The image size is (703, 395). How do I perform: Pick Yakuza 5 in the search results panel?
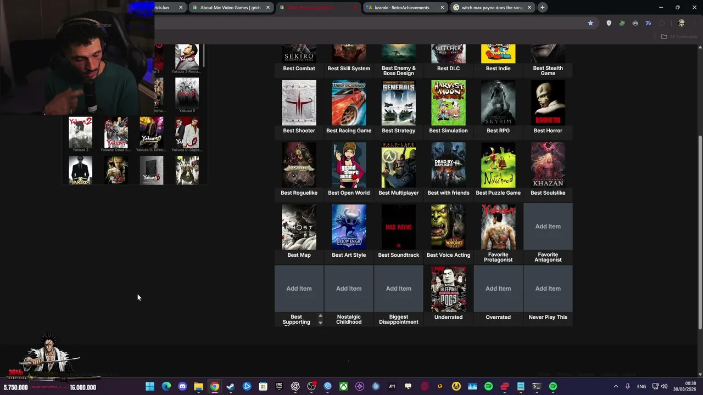pos(187,93)
